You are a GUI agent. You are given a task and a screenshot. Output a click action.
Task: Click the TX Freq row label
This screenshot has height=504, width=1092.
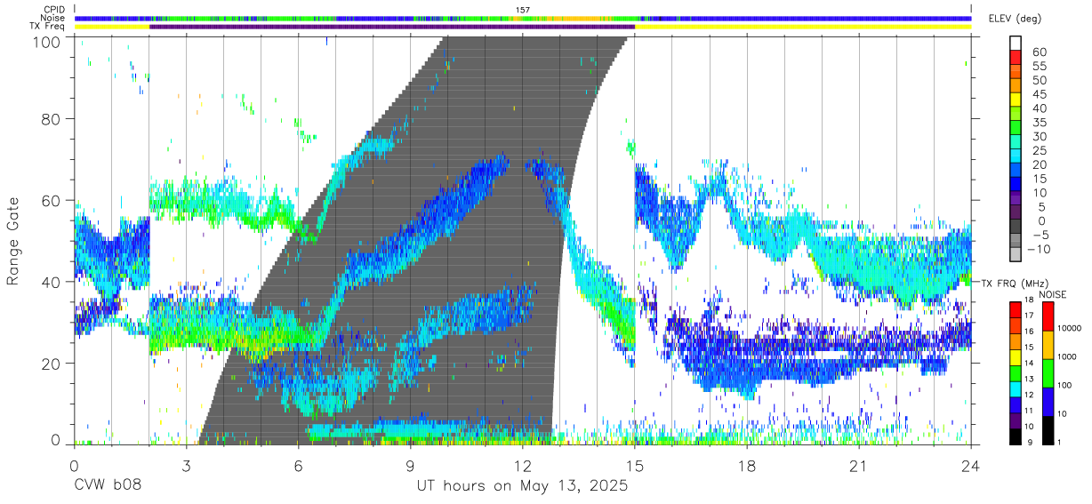pyautogui.click(x=47, y=27)
